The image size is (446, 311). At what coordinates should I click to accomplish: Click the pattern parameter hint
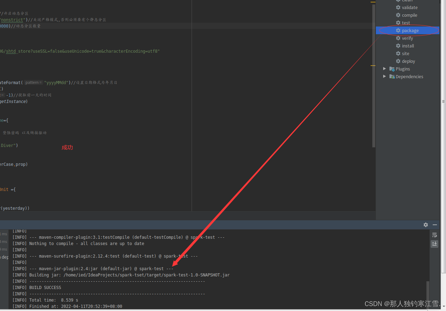point(34,83)
